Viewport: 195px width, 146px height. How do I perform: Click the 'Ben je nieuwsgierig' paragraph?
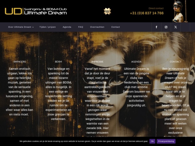click(175, 102)
